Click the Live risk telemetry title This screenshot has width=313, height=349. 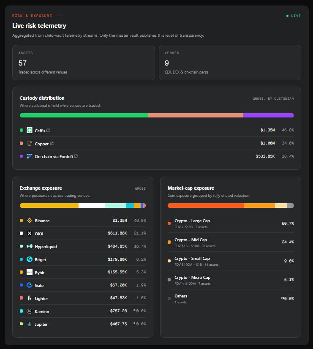click(39, 26)
